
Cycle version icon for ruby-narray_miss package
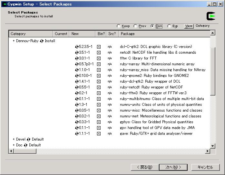point(77,70)
